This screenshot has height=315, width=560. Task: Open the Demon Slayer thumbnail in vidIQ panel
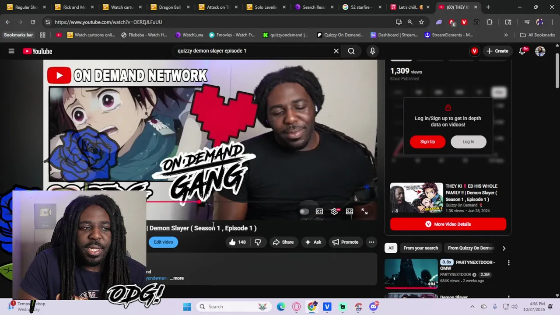click(x=416, y=198)
